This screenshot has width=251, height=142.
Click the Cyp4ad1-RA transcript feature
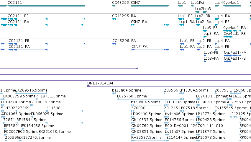click(232, 31)
